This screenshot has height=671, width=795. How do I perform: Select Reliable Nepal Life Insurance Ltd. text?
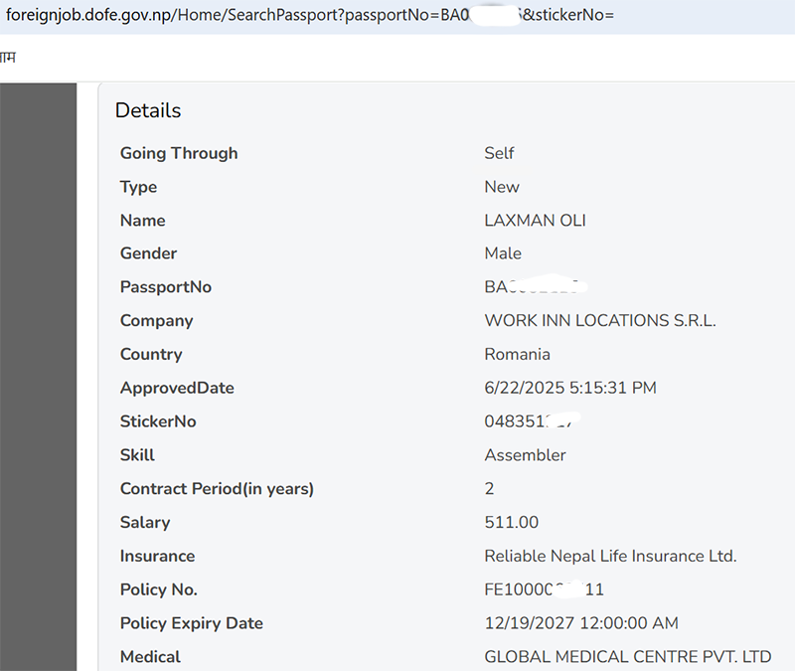610,556
